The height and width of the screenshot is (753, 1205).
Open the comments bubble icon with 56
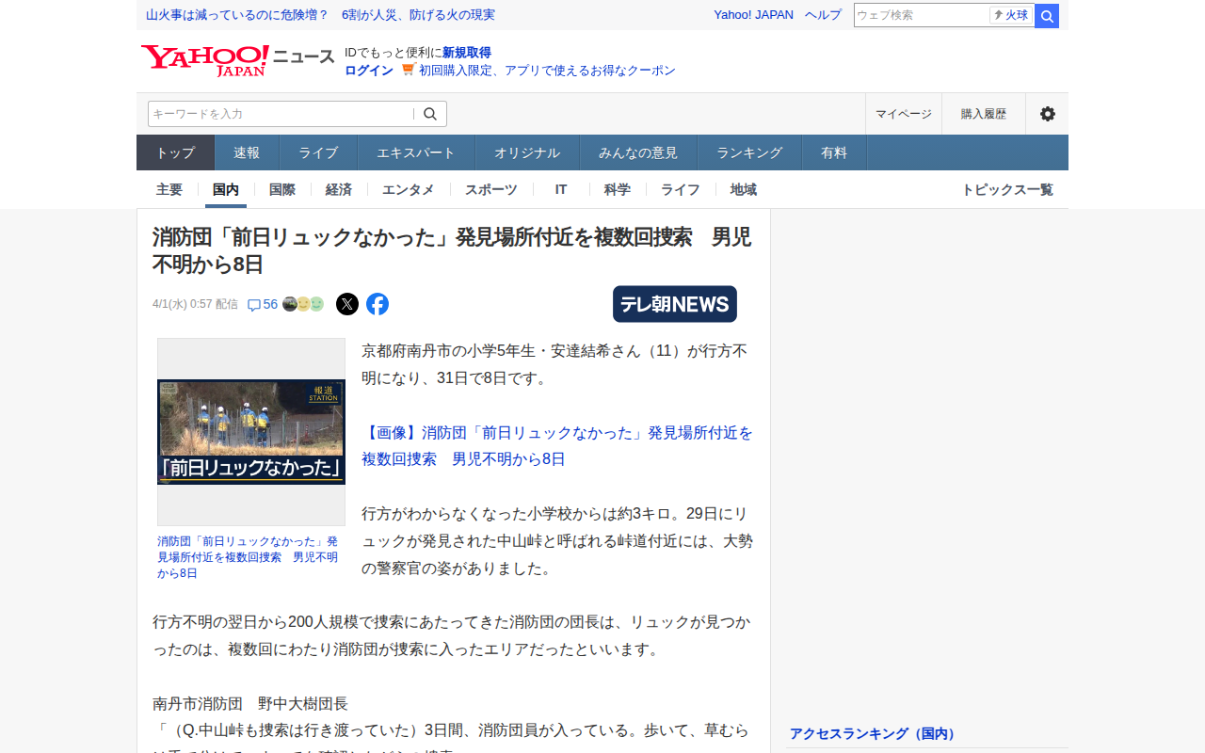coord(263,304)
